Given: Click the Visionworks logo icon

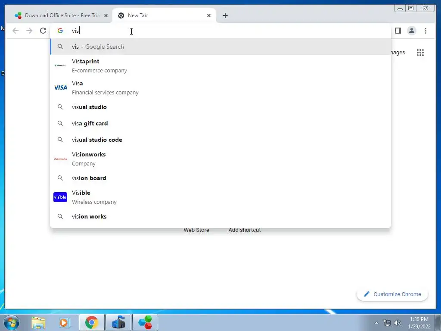Looking at the screenshot, I should click(60, 159).
